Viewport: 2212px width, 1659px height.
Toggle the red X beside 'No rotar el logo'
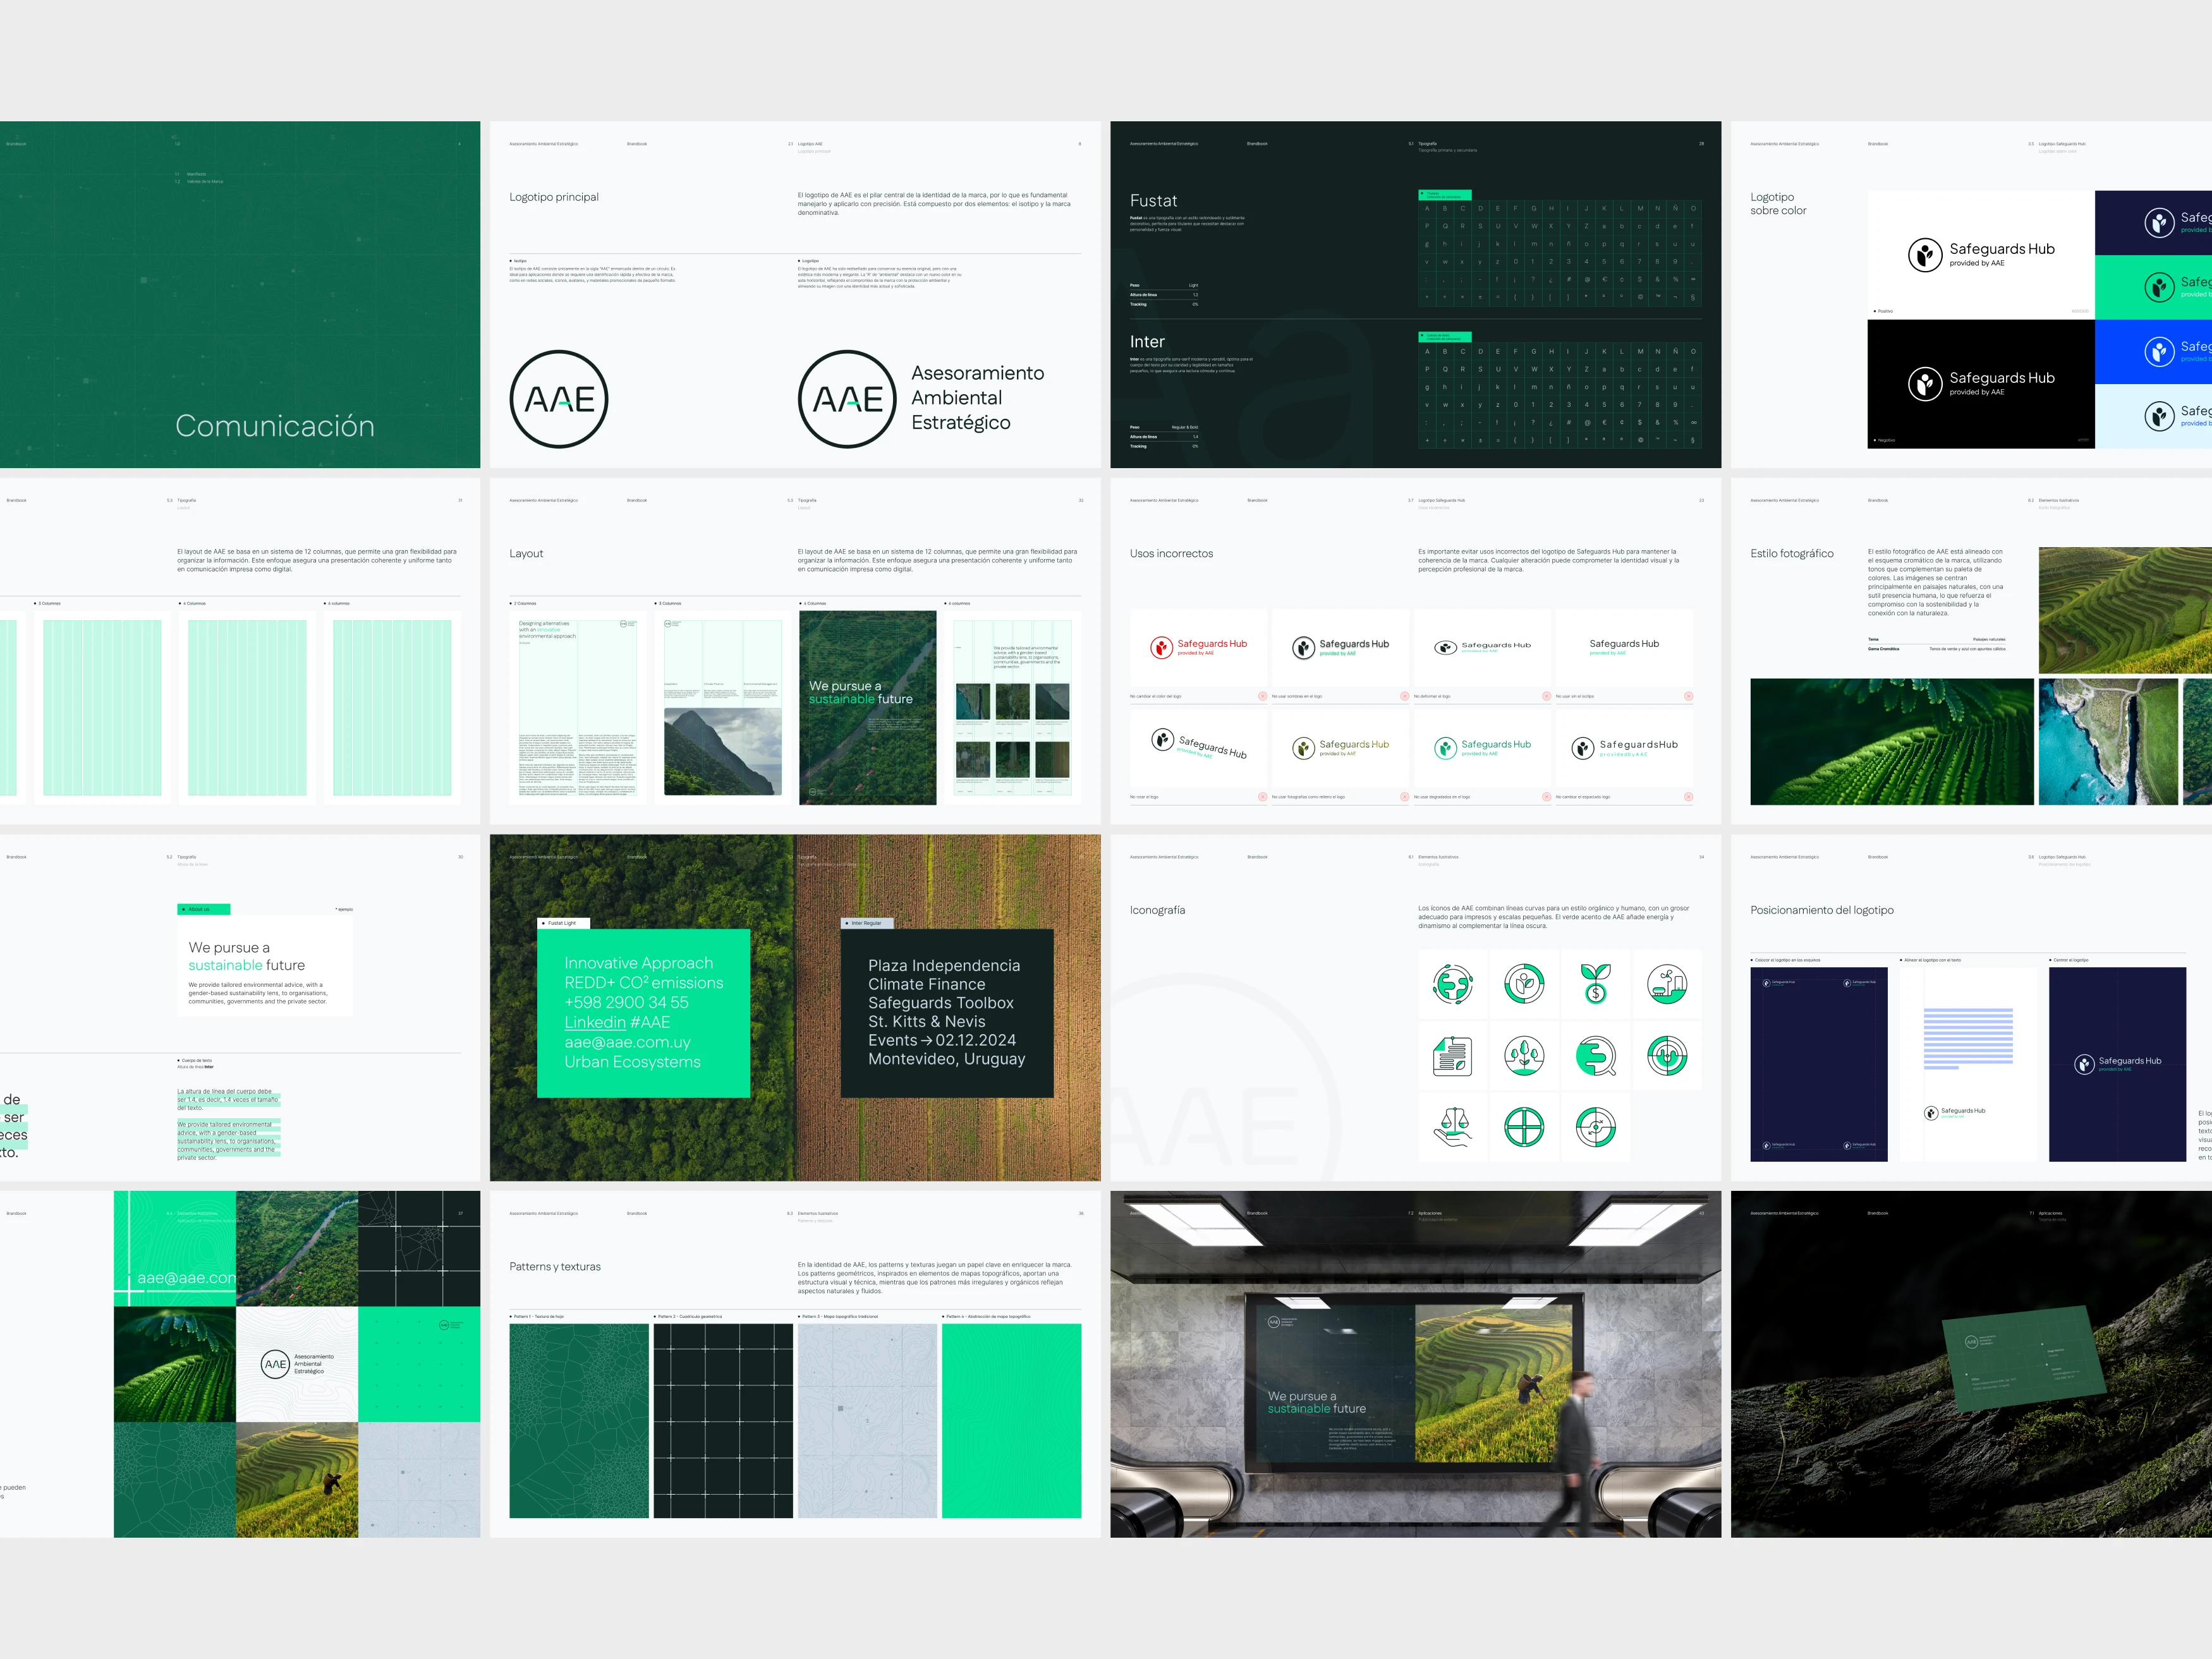coord(1264,797)
